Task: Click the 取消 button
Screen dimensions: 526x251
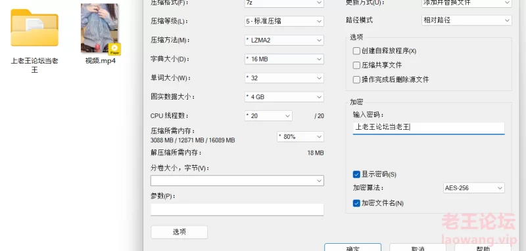Action: (x=418, y=248)
